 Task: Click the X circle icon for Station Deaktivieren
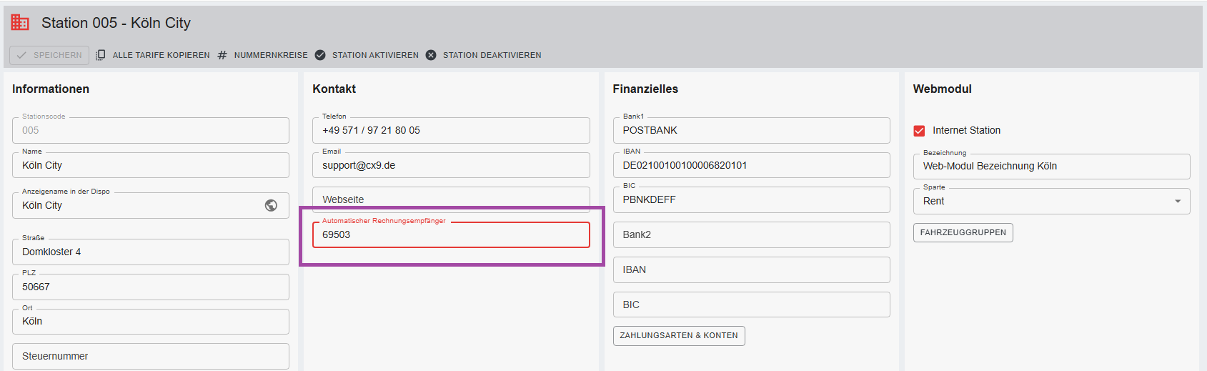(431, 55)
